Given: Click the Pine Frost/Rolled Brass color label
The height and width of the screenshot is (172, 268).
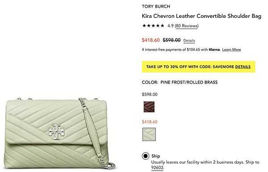Looking at the screenshot, I should (x=189, y=82).
